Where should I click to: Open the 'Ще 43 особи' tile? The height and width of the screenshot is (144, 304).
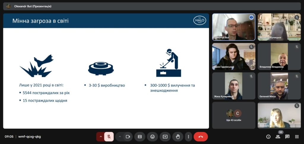233,115
